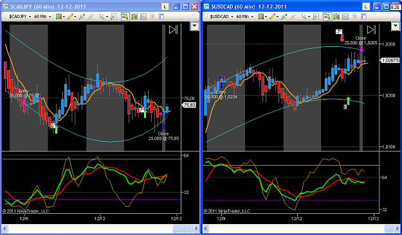Expand the corner dropdown arrow on USDCAD chart

(396, 26)
